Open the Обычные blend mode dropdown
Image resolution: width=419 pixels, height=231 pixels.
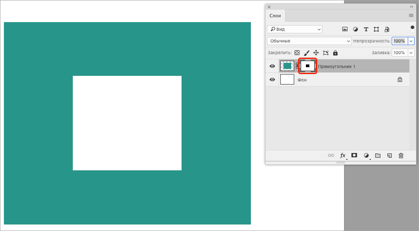pos(309,41)
